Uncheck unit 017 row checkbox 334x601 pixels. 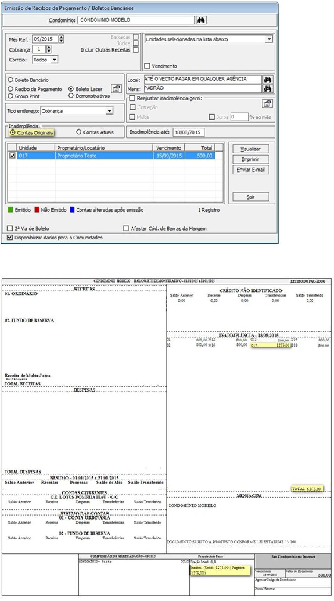(12, 156)
